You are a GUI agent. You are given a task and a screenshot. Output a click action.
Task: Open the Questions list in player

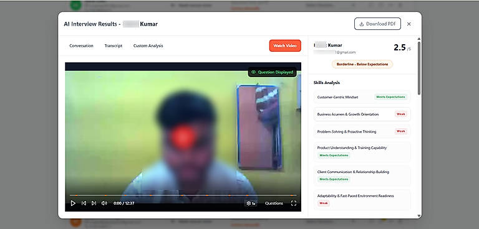(274, 203)
